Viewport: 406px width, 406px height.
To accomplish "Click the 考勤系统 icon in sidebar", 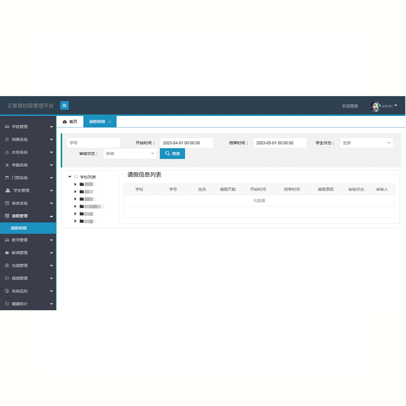I will pyautogui.click(x=7, y=165).
